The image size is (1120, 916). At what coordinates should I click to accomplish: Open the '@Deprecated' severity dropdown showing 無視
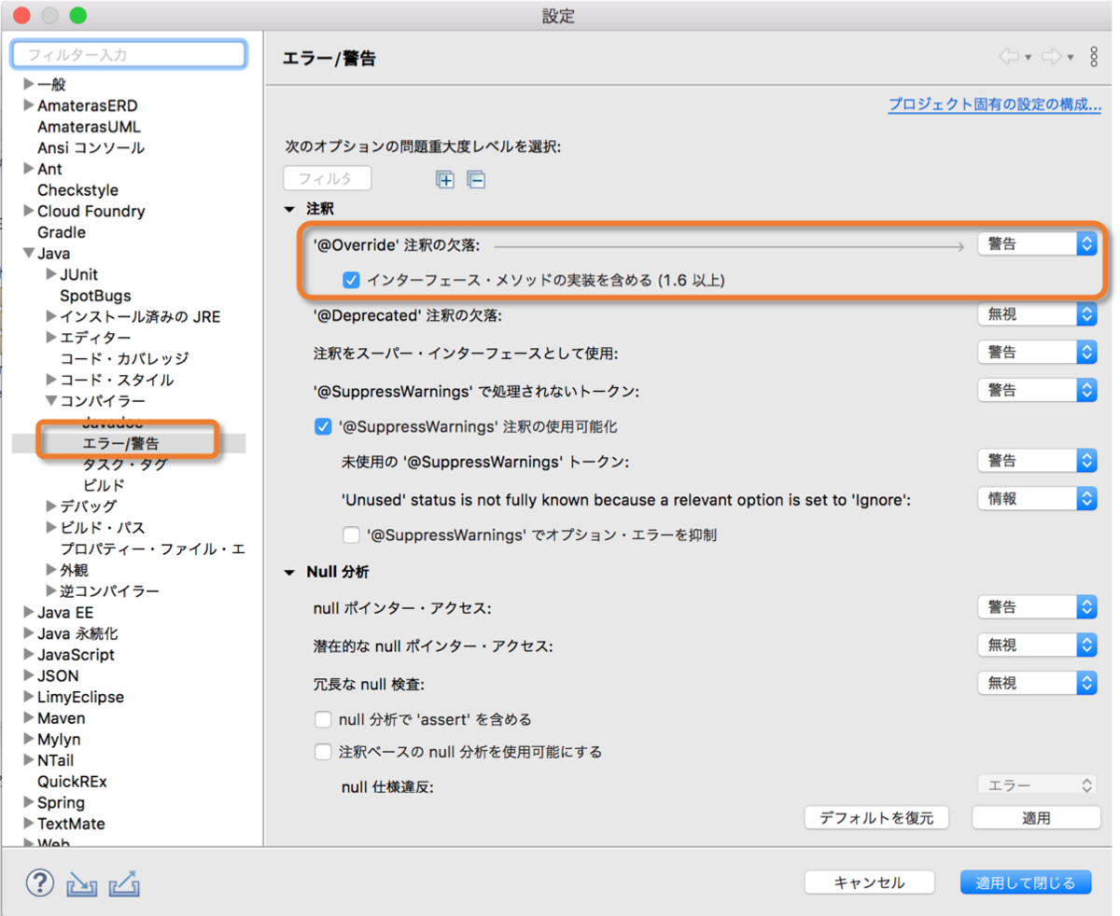1037,314
